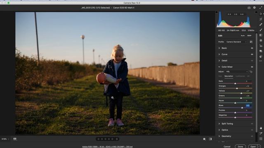Open the Adjust HSL dropdown

tap(237, 72)
